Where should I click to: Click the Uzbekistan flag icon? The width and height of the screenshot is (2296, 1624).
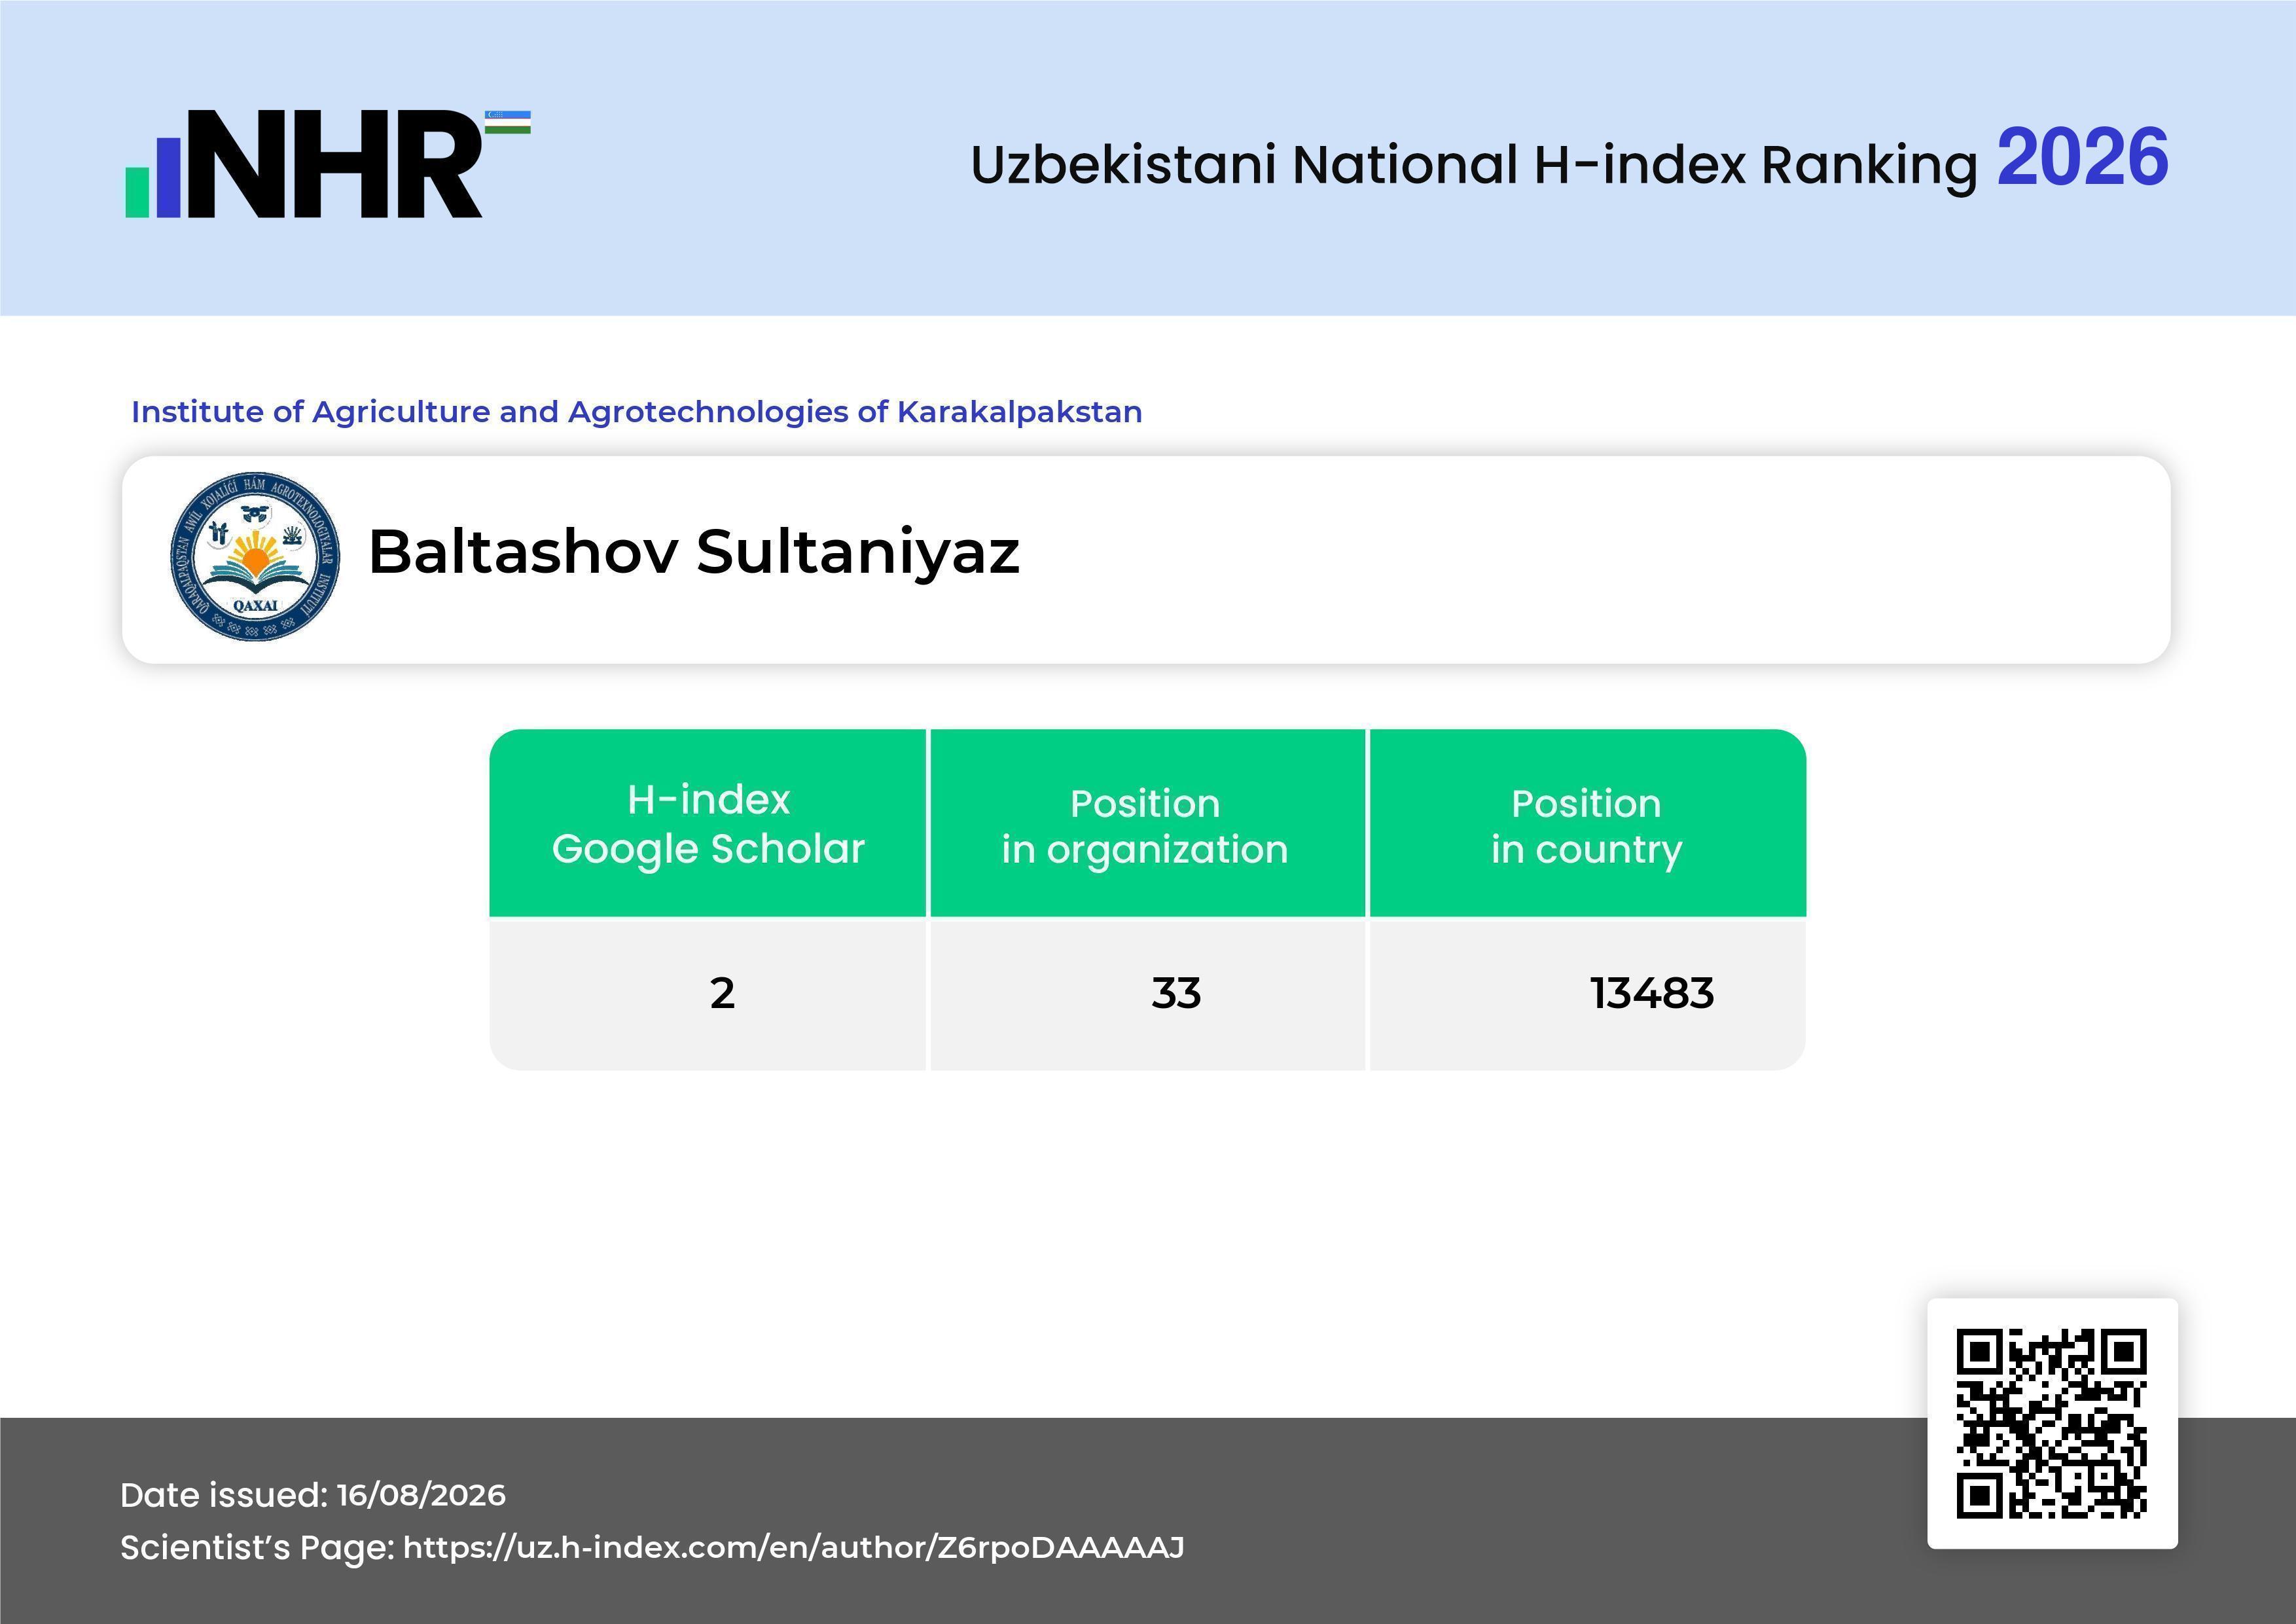tap(508, 122)
